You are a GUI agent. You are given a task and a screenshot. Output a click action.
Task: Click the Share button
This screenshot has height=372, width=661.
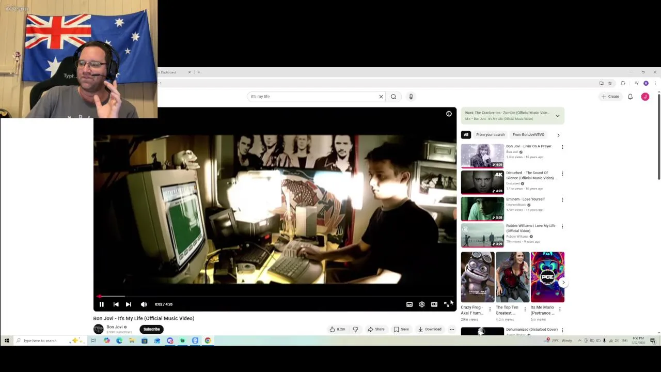[376, 329]
